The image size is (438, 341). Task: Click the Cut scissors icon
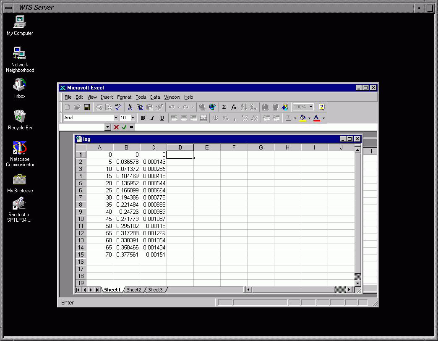(130, 107)
